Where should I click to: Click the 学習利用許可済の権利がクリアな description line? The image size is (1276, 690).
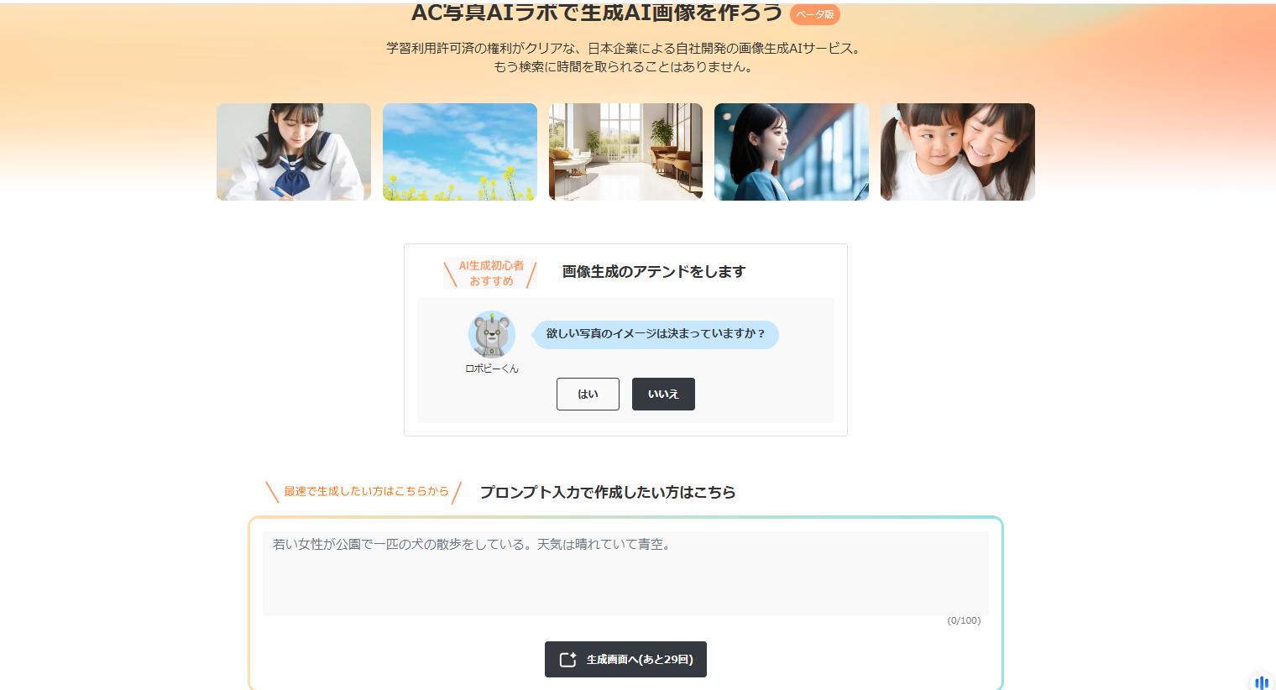625,49
